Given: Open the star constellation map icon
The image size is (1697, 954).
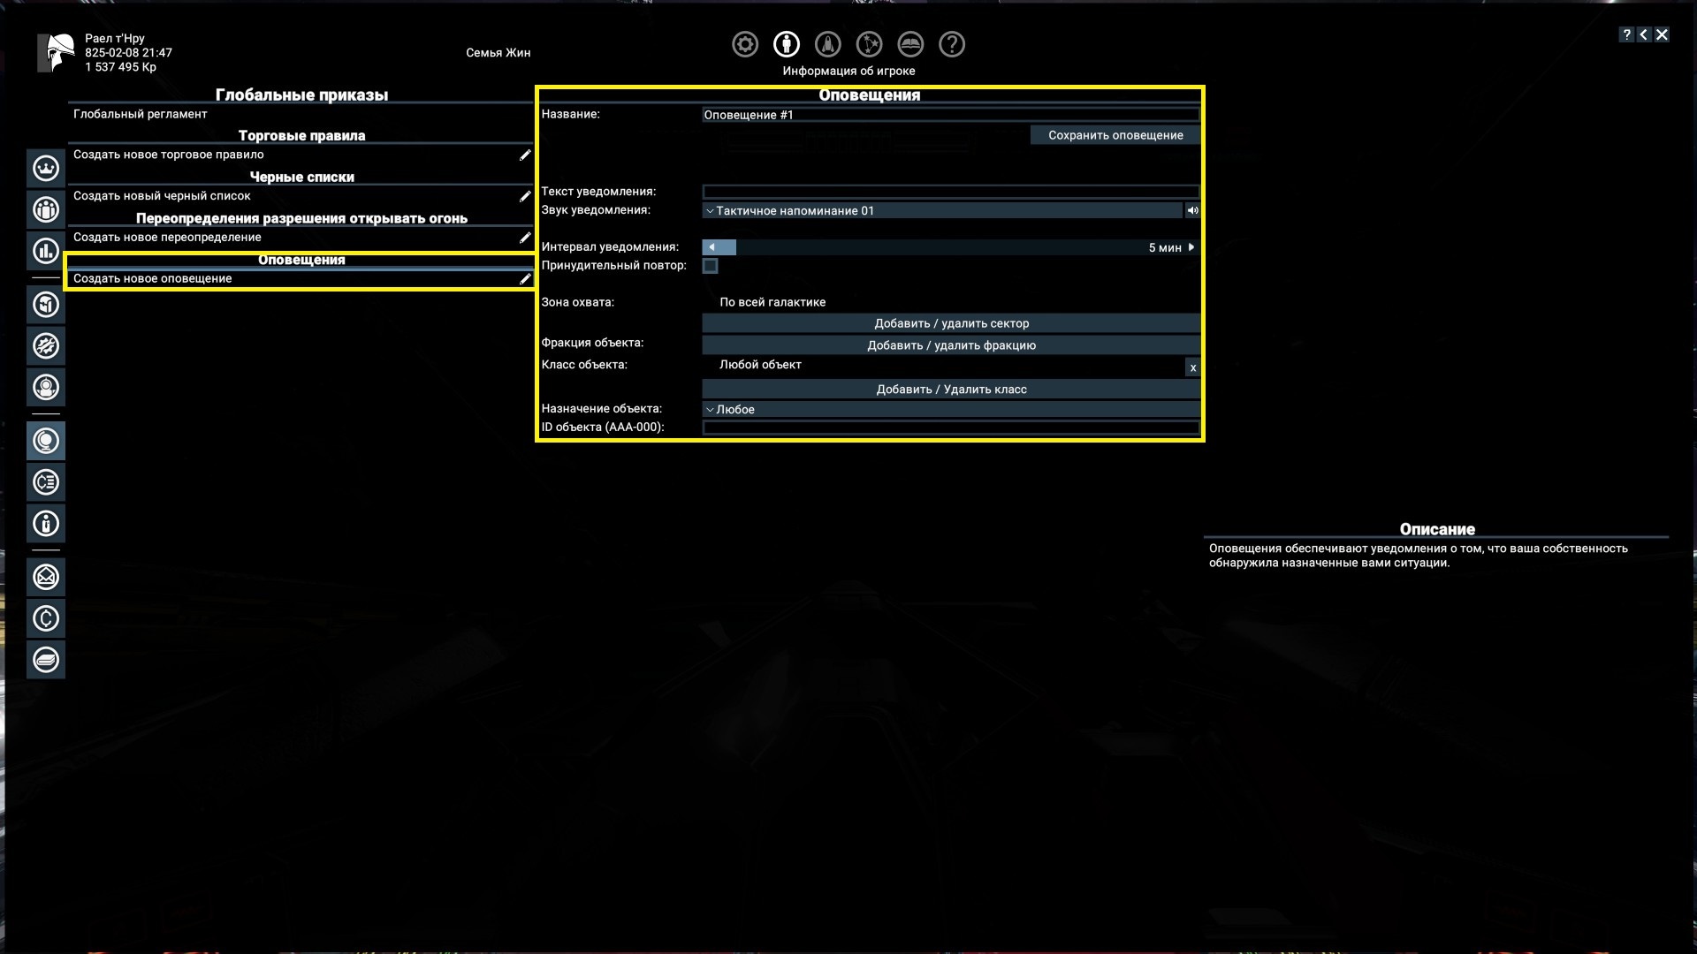Looking at the screenshot, I should click(869, 44).
